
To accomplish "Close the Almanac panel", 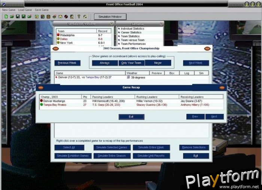I will 161,24.
